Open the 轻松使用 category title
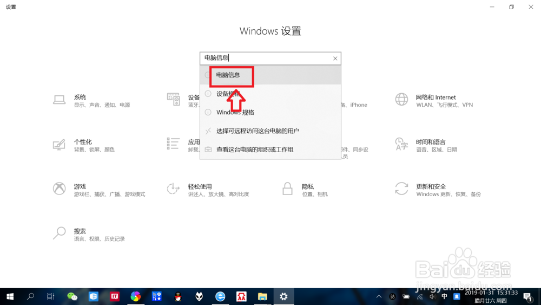Viewport: 541px width, 305px height. pyautogui.click(x=200, y=186)
